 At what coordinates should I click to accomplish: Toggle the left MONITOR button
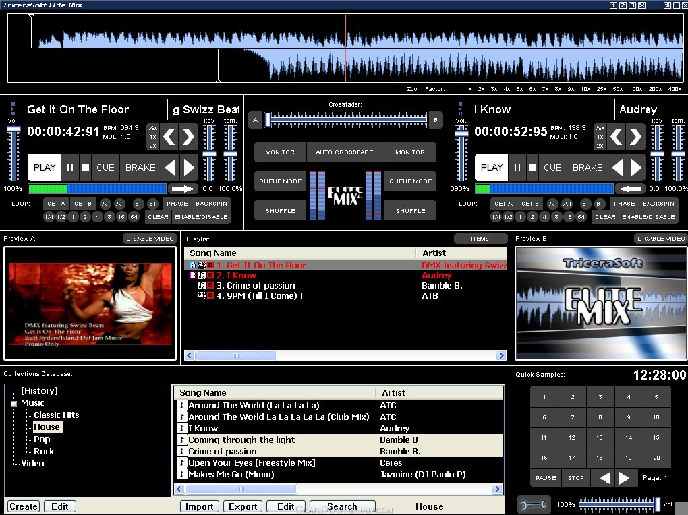280,152
